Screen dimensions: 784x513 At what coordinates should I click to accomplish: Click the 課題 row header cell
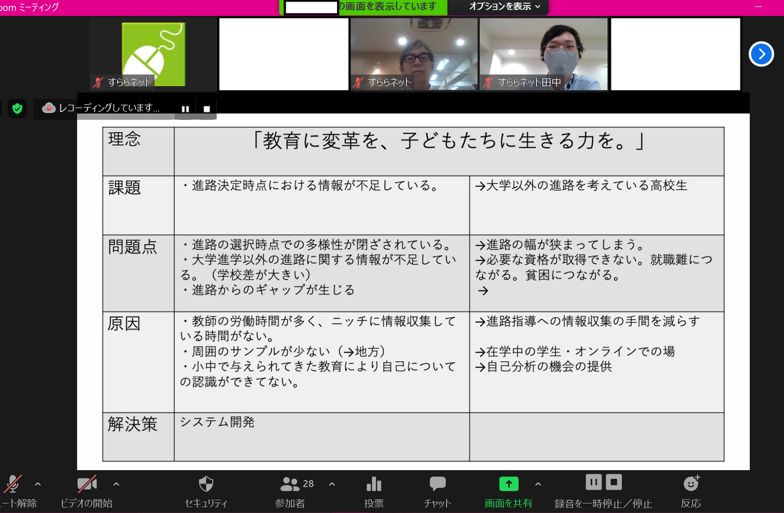[138, 205]
